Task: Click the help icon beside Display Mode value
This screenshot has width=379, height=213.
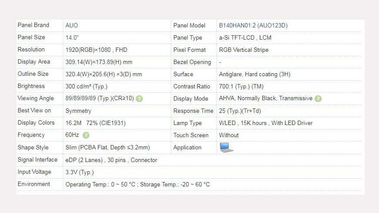Action: (318, 98)
